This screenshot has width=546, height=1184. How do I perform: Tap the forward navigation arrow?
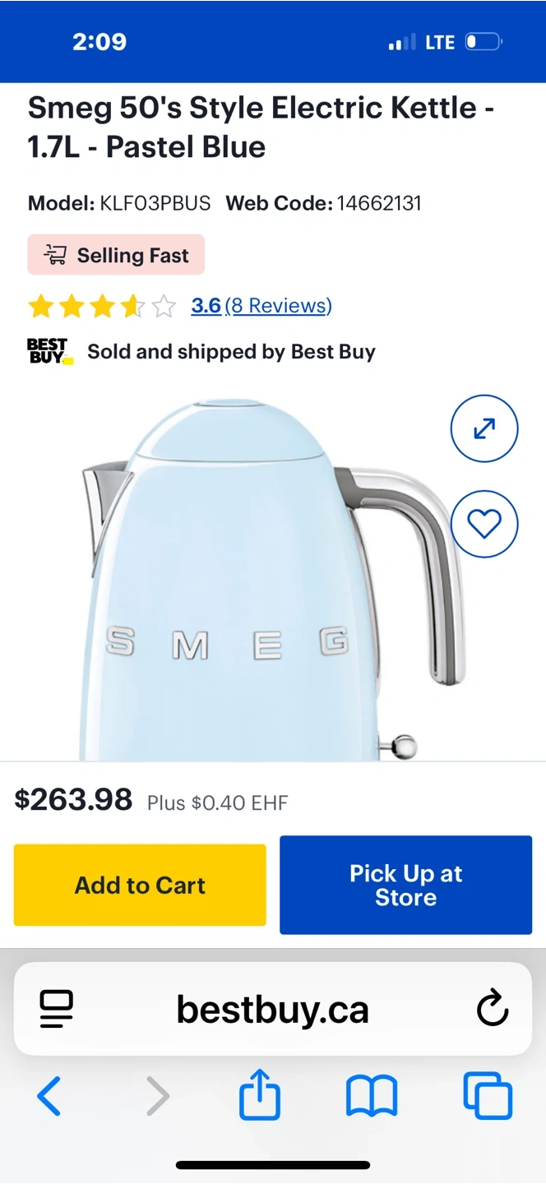tap(157, 1096)
